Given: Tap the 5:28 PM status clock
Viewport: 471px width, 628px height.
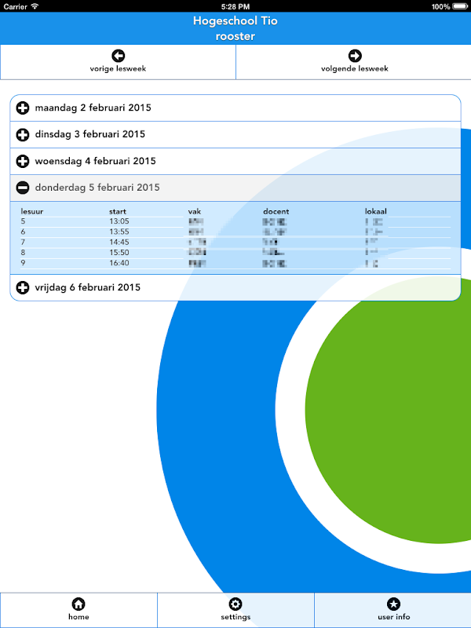Looking at the screenshot, I should point(235,6).
